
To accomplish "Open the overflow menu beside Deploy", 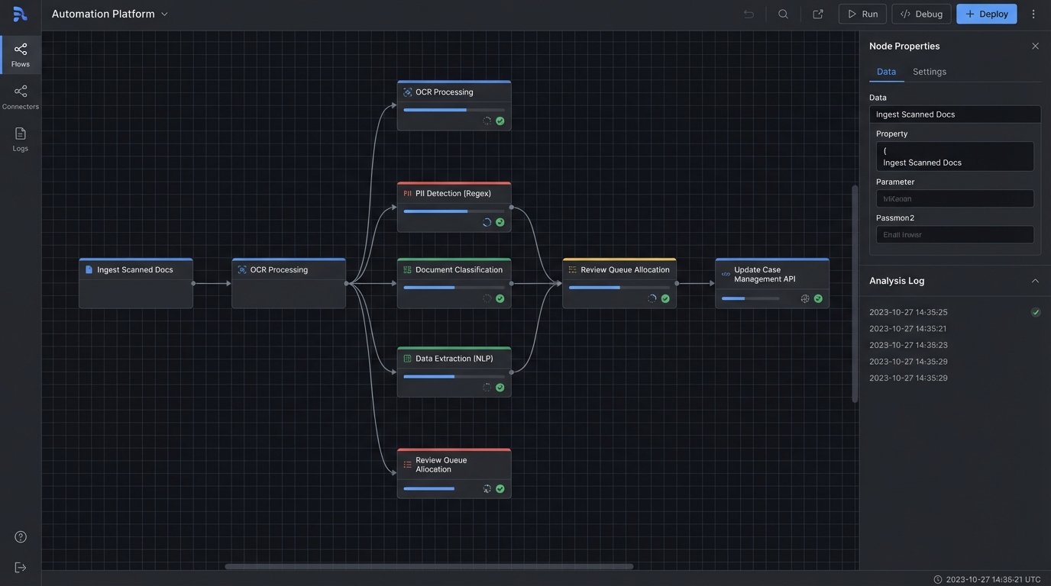I will click(1032, 13).
